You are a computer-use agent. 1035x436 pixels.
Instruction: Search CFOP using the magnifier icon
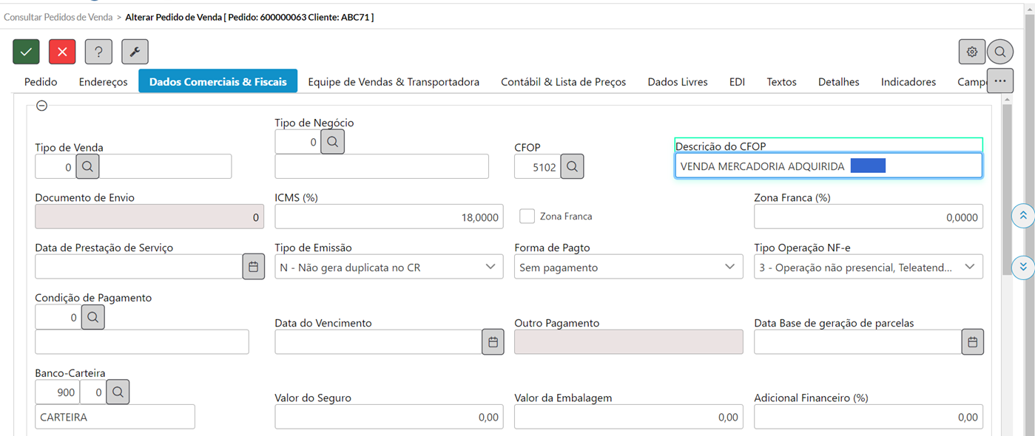click(x=572, y=167)
